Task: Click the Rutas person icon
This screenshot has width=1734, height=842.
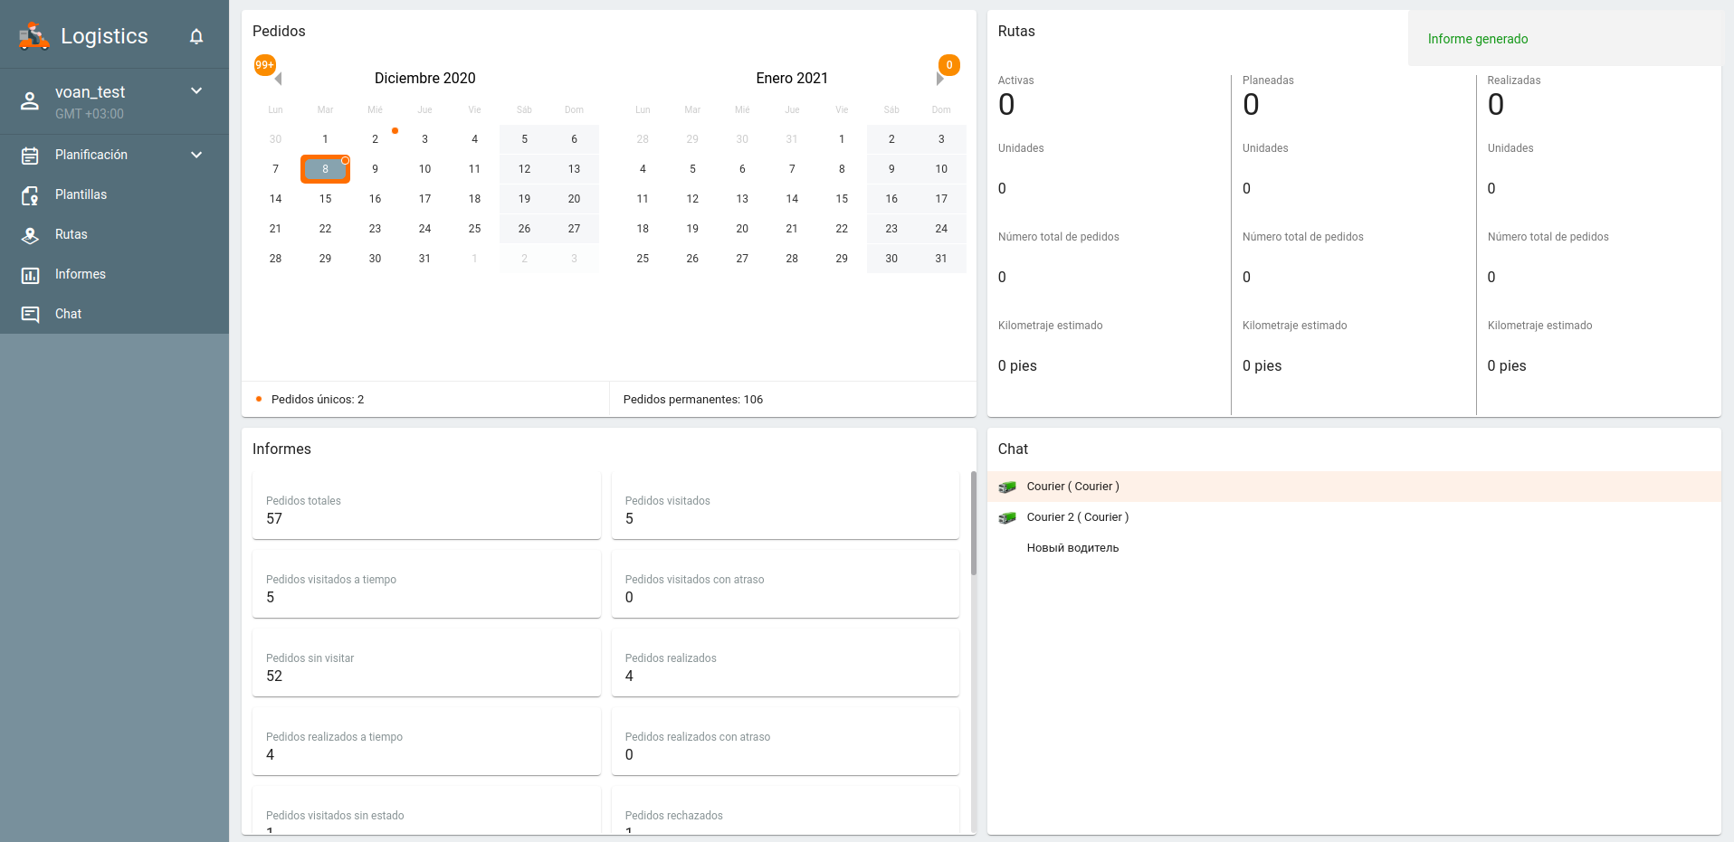Action: [x=30, y=234]
